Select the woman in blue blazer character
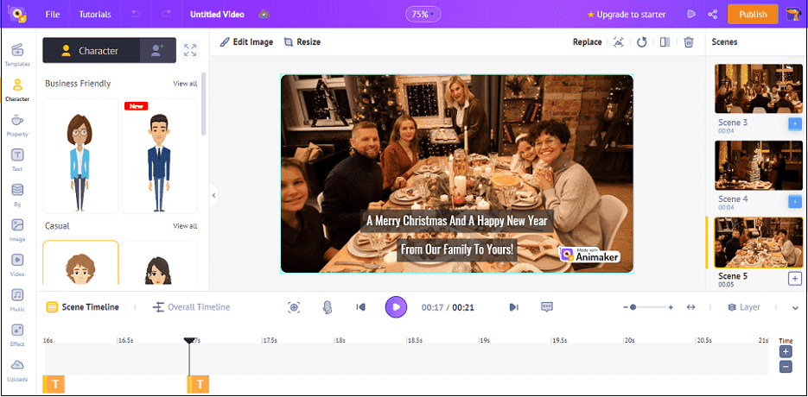The height and width of the screenshot is (397, 808). 80,156
